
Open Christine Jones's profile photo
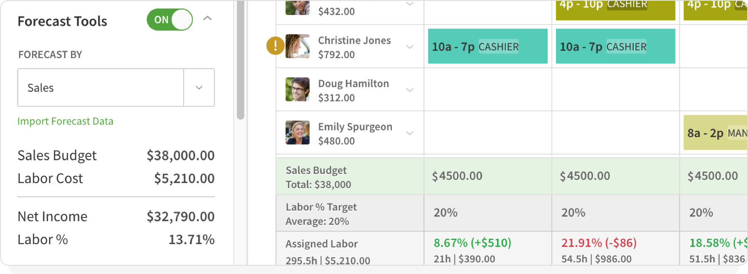point(297,46)
